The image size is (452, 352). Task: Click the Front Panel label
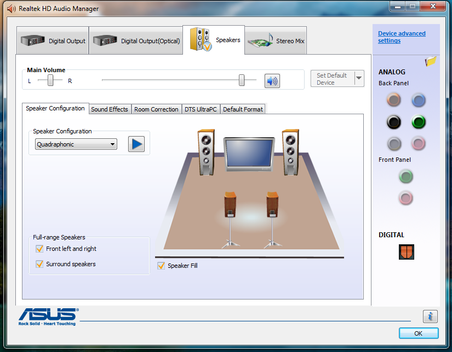394,160
